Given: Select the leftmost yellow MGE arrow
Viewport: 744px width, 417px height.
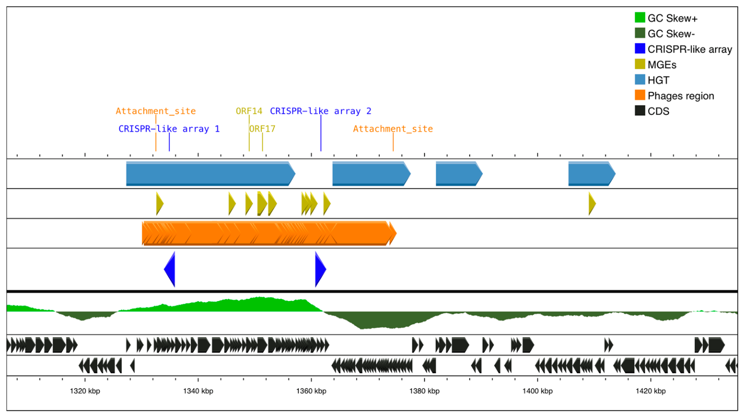Looking at the screenshot, I should tap(160, 204).
